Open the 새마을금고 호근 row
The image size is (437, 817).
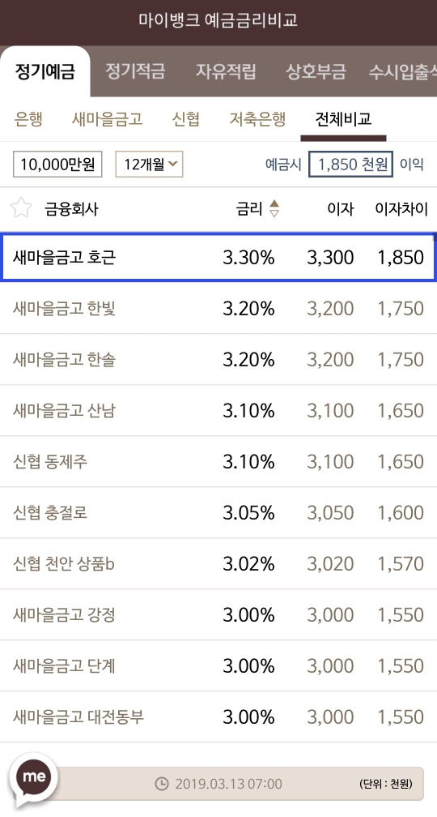218,257
